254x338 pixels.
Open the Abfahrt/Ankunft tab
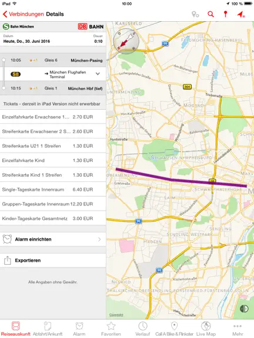pos(48,329)
